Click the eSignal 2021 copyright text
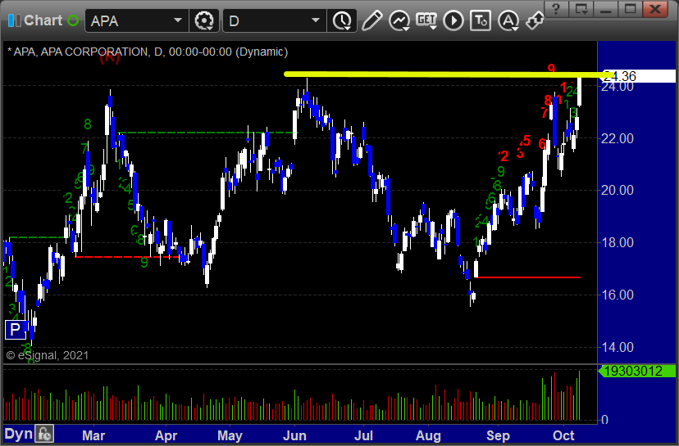This screenshot has height=446, width=679. pos(48,355)
